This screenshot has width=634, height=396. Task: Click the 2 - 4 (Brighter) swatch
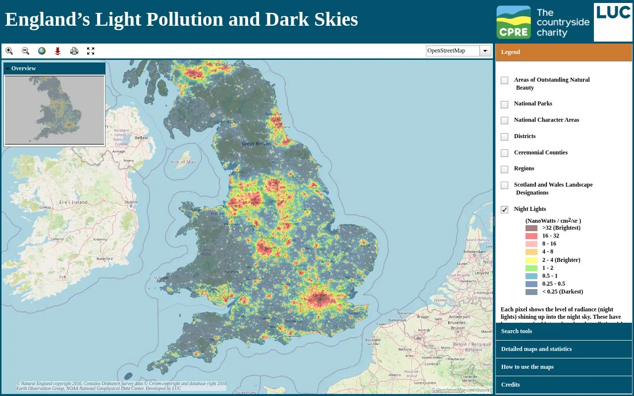(x=531, y=260)
